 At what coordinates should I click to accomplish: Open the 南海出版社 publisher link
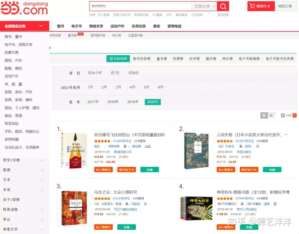(x=123, y=152)
